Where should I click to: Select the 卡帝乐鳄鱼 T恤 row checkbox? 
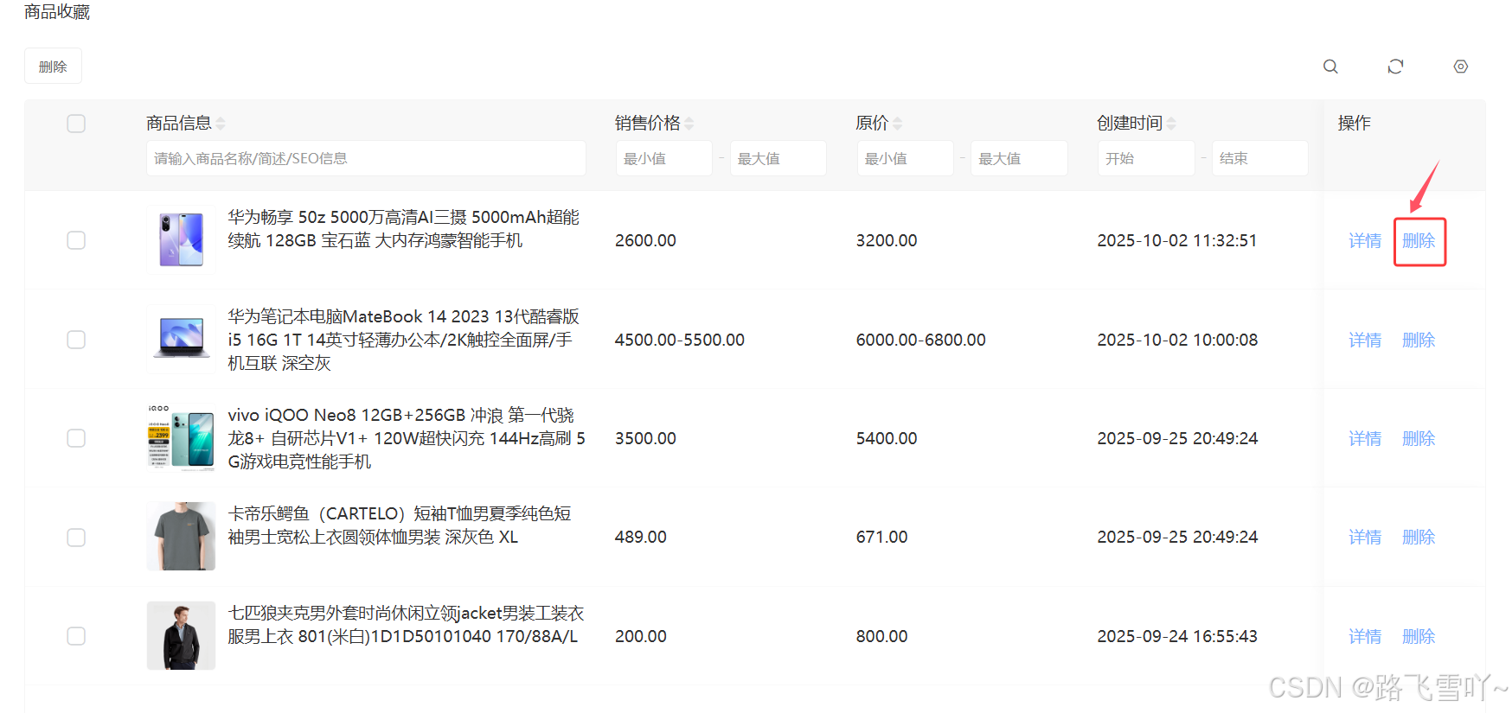coord(76,538)
